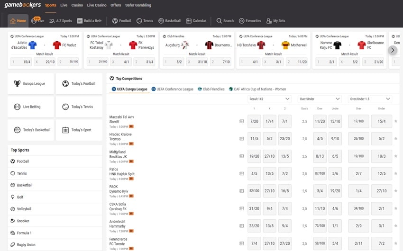
Task: Expand the Over/Under market dropdown
Action: point(320,99)
